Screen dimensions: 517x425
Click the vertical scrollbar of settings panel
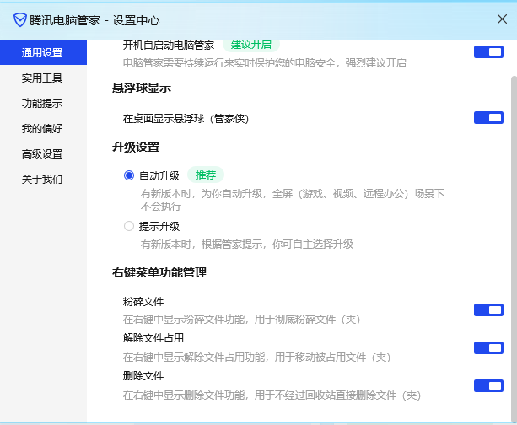click(x=514, y=249)
